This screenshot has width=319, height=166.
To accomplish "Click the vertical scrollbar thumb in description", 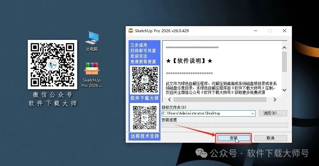I will (x=285, y=62).
